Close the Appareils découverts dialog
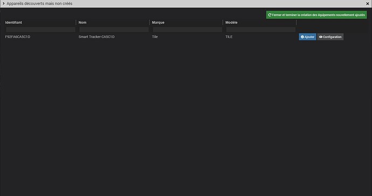Viewport: 372px width, 196px height. pos(368,4)
